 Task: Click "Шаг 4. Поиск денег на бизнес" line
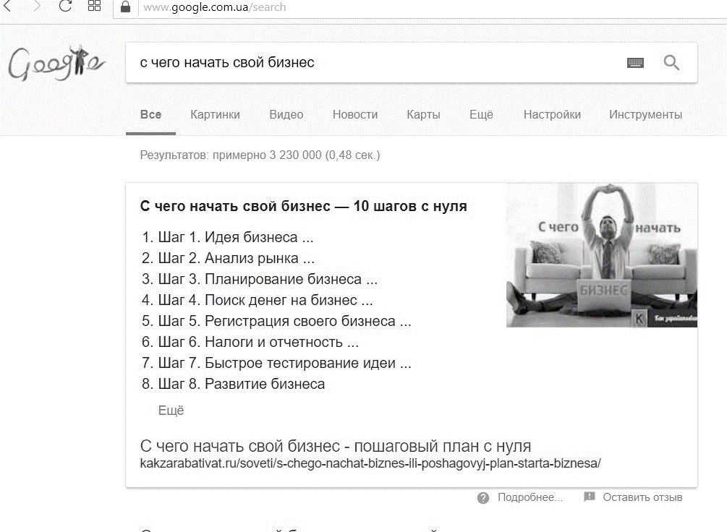click(265, 300)
